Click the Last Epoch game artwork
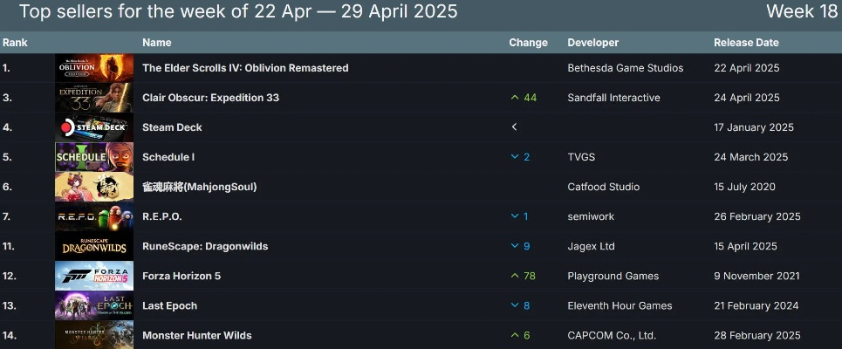Image resolution: width=842 pixels, height=349 pixels. (x=94, y=305)
